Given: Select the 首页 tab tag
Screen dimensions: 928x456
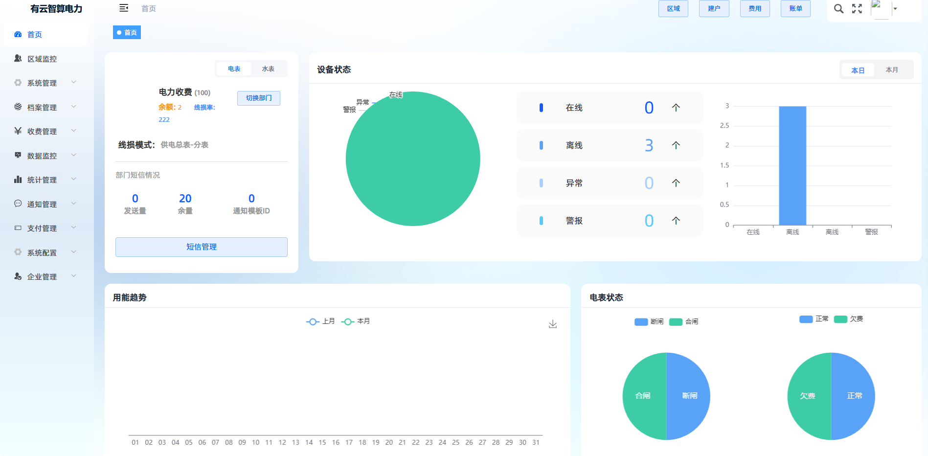Looking at the screenshot, I should click(x=127, y=33).
